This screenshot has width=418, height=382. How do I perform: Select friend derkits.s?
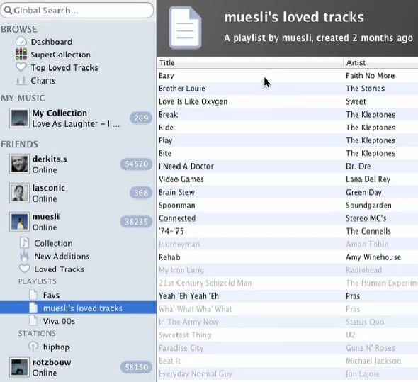(x=78, y=164)
